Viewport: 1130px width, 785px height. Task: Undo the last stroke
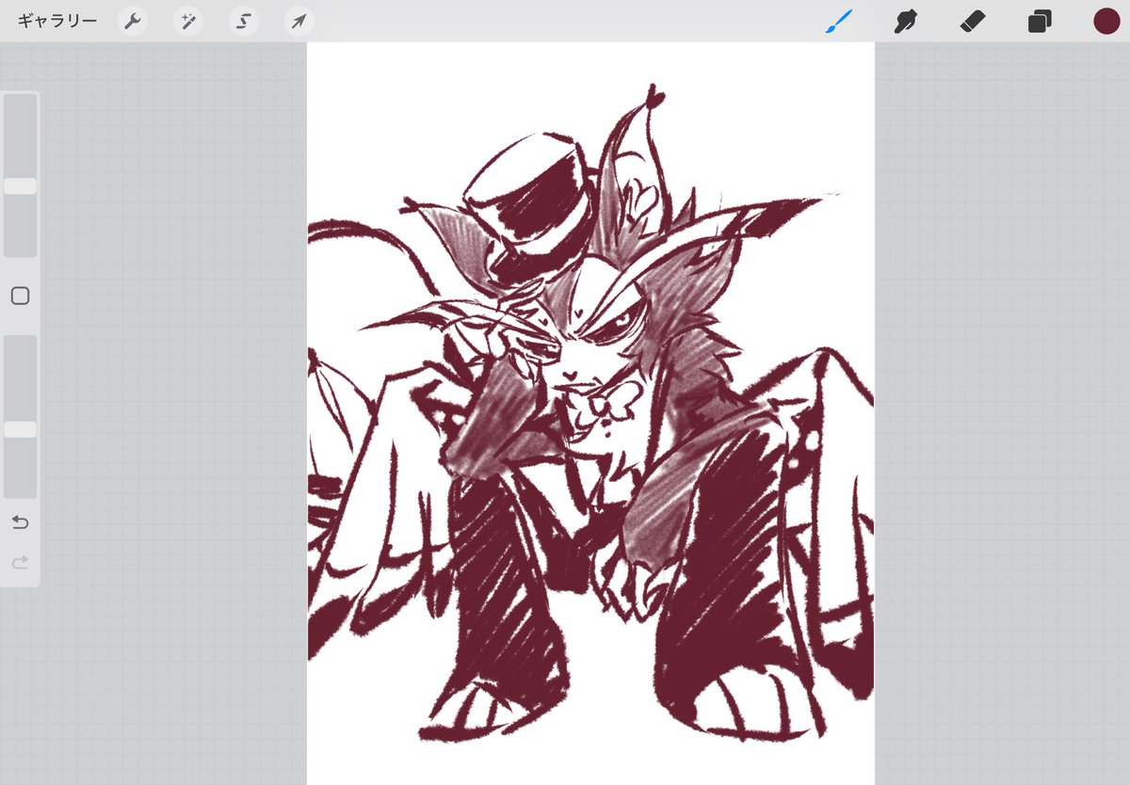pos(20,522)
